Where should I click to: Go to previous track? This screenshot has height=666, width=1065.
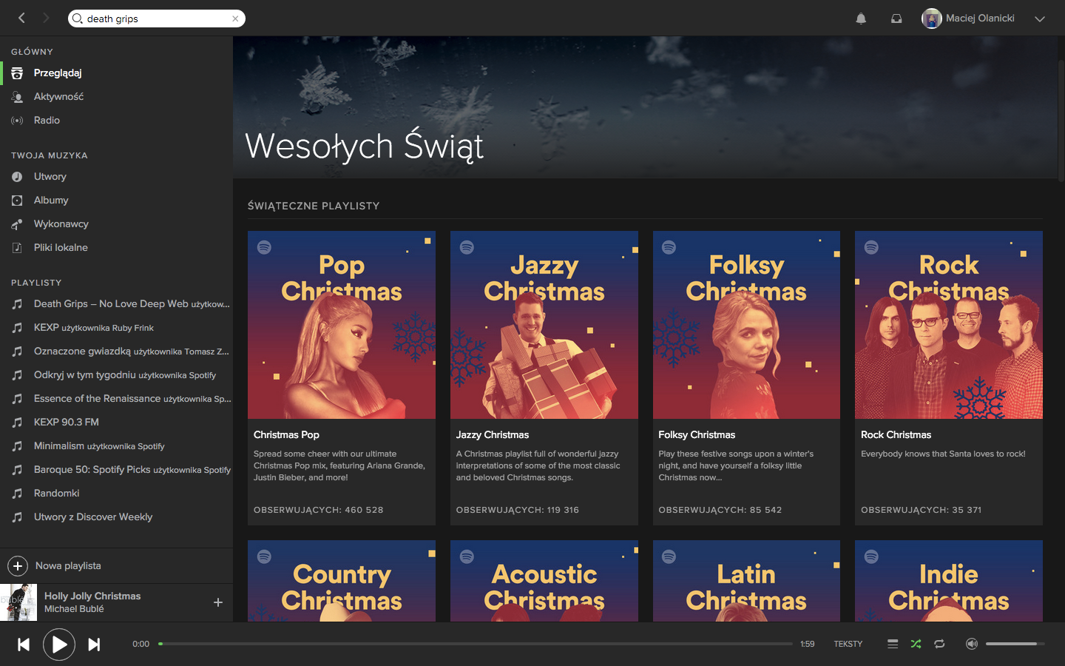pyautogui.click(x=24, y=645)
